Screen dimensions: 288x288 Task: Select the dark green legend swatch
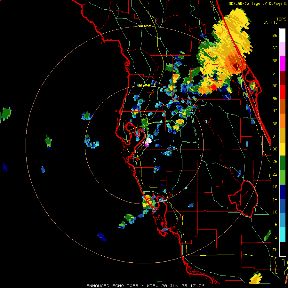[x=283, y=163]
